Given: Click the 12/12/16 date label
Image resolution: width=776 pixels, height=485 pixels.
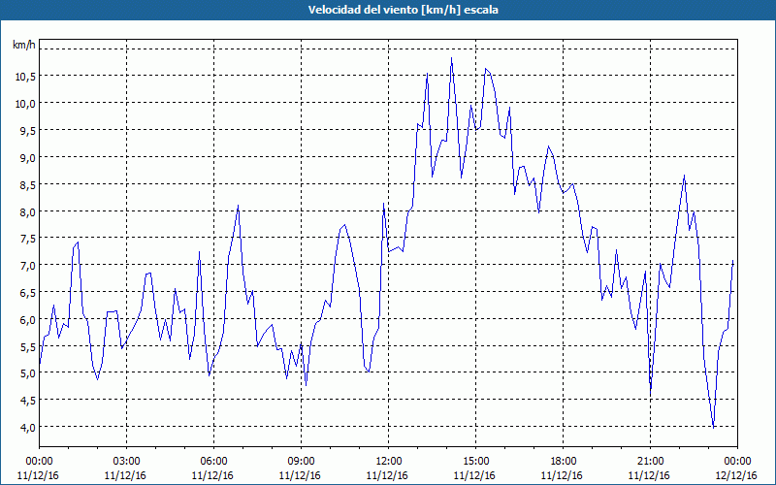Looking at the screenshot, I should 737,475.
